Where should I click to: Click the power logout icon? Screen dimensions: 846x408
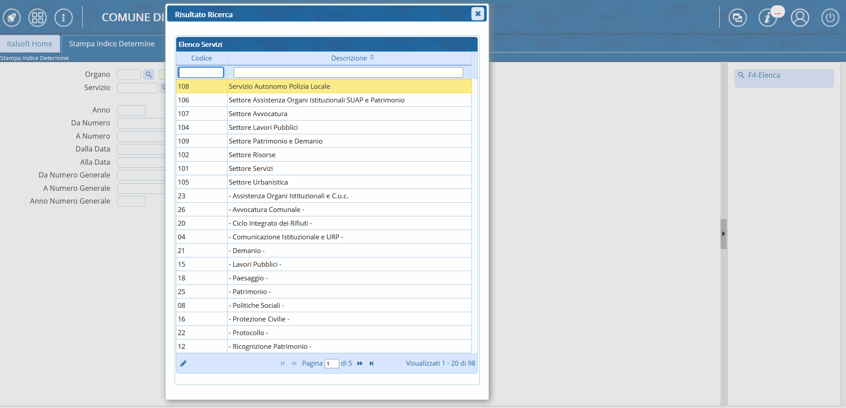point(830,18)
